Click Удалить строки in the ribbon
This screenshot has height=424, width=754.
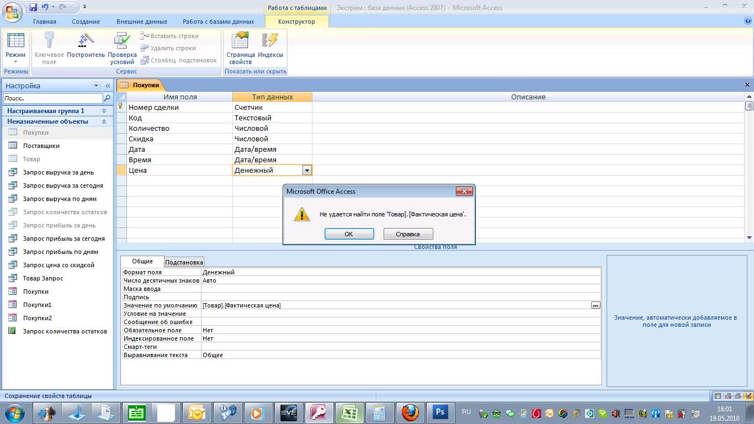[168, 48]
